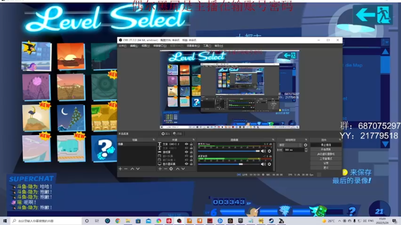Open Task View on taskbar
This screenshot has height=225, width=401.
tap(97, 220)
